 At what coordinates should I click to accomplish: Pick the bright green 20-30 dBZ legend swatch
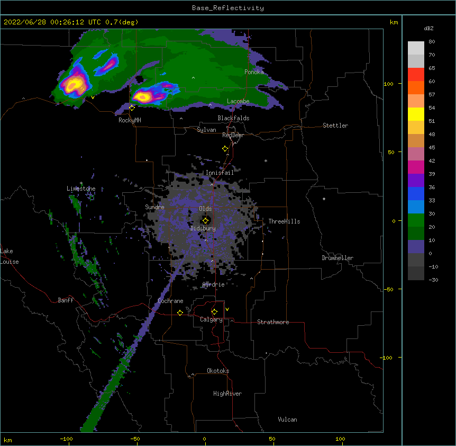tap(416, 220)
